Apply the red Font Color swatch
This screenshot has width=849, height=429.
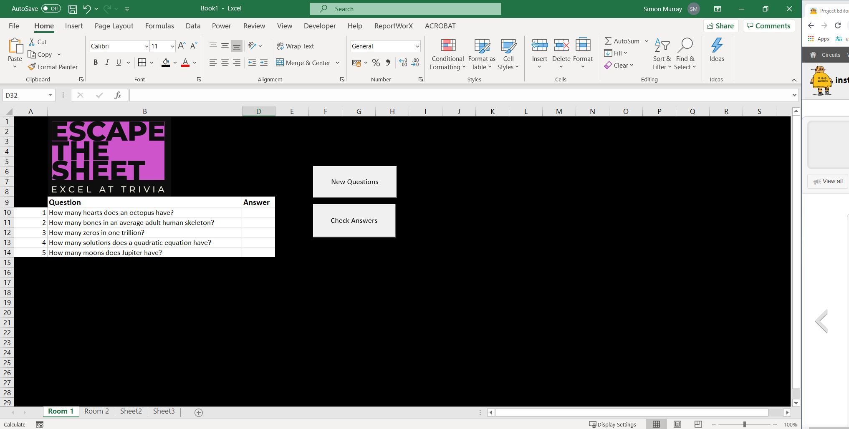click(x=186, y=63)
